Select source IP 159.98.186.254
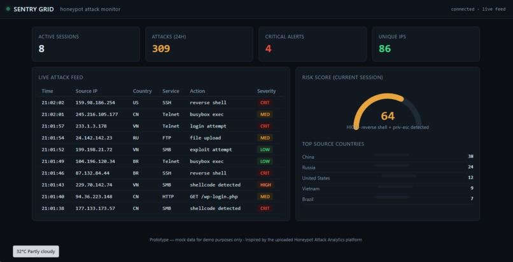Image resolution: width=513 pixels, height=262 pixels. (95, 102)
